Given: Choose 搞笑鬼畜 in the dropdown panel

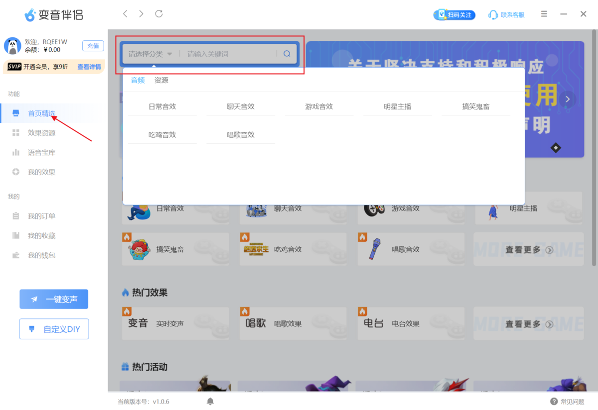Looking at the screenshot, I should [x=476, y=106].
